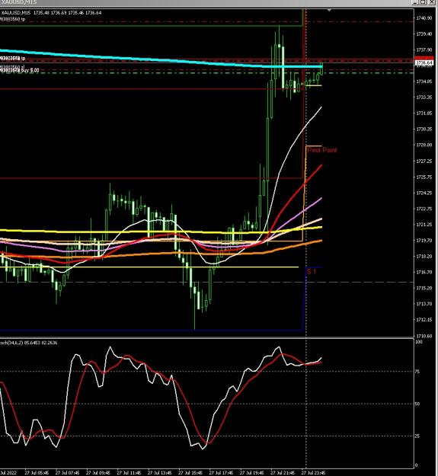Click the Pivot Point label
The image size is (438, 476).
[x=321, y=150]
